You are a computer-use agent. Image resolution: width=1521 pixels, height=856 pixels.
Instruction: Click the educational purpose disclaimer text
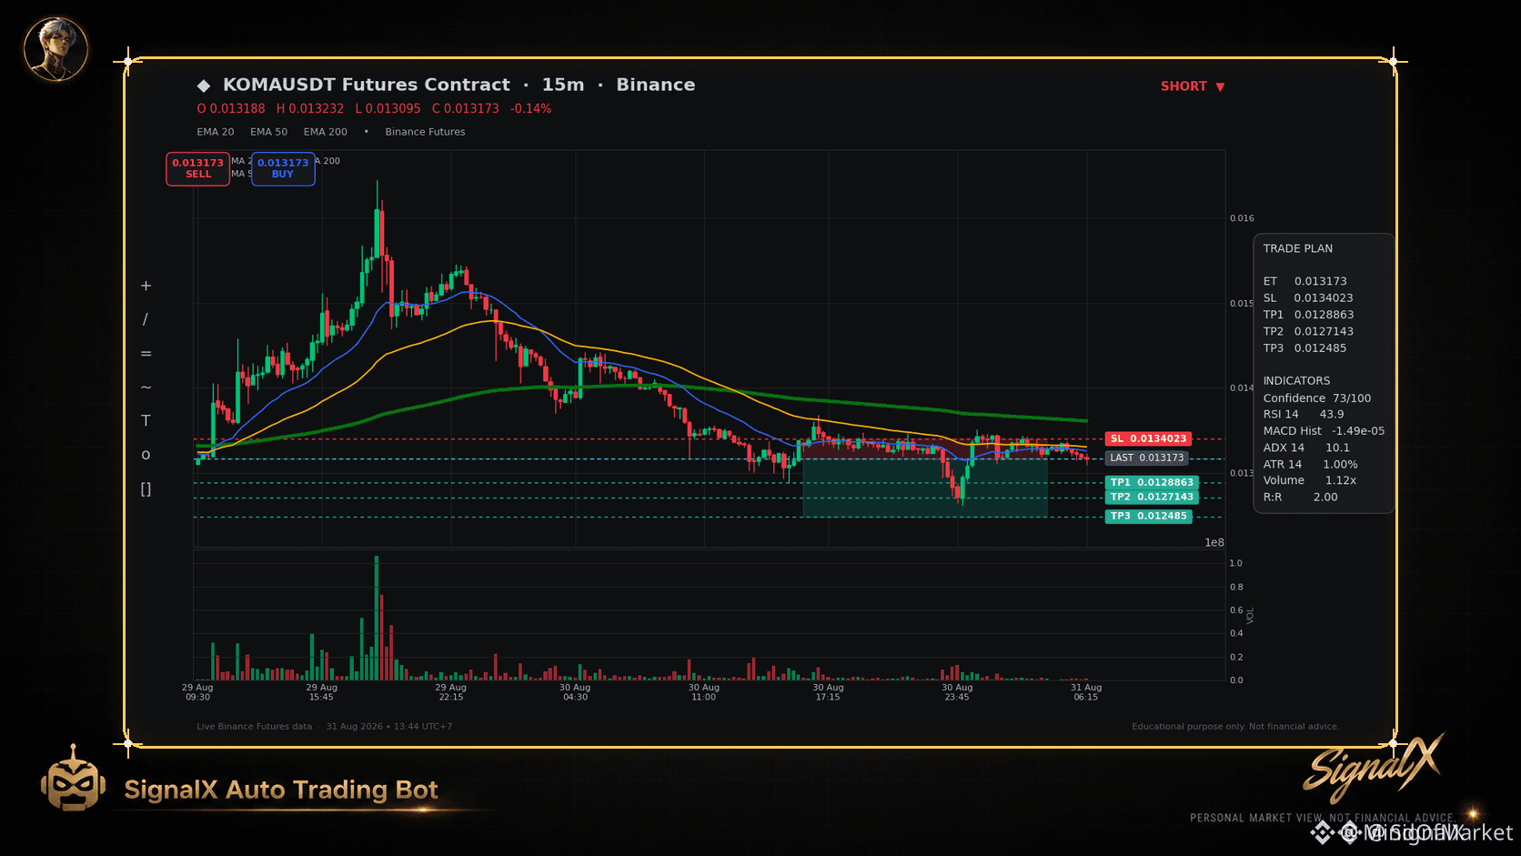pyautogui.click(x=1234, y=727)
